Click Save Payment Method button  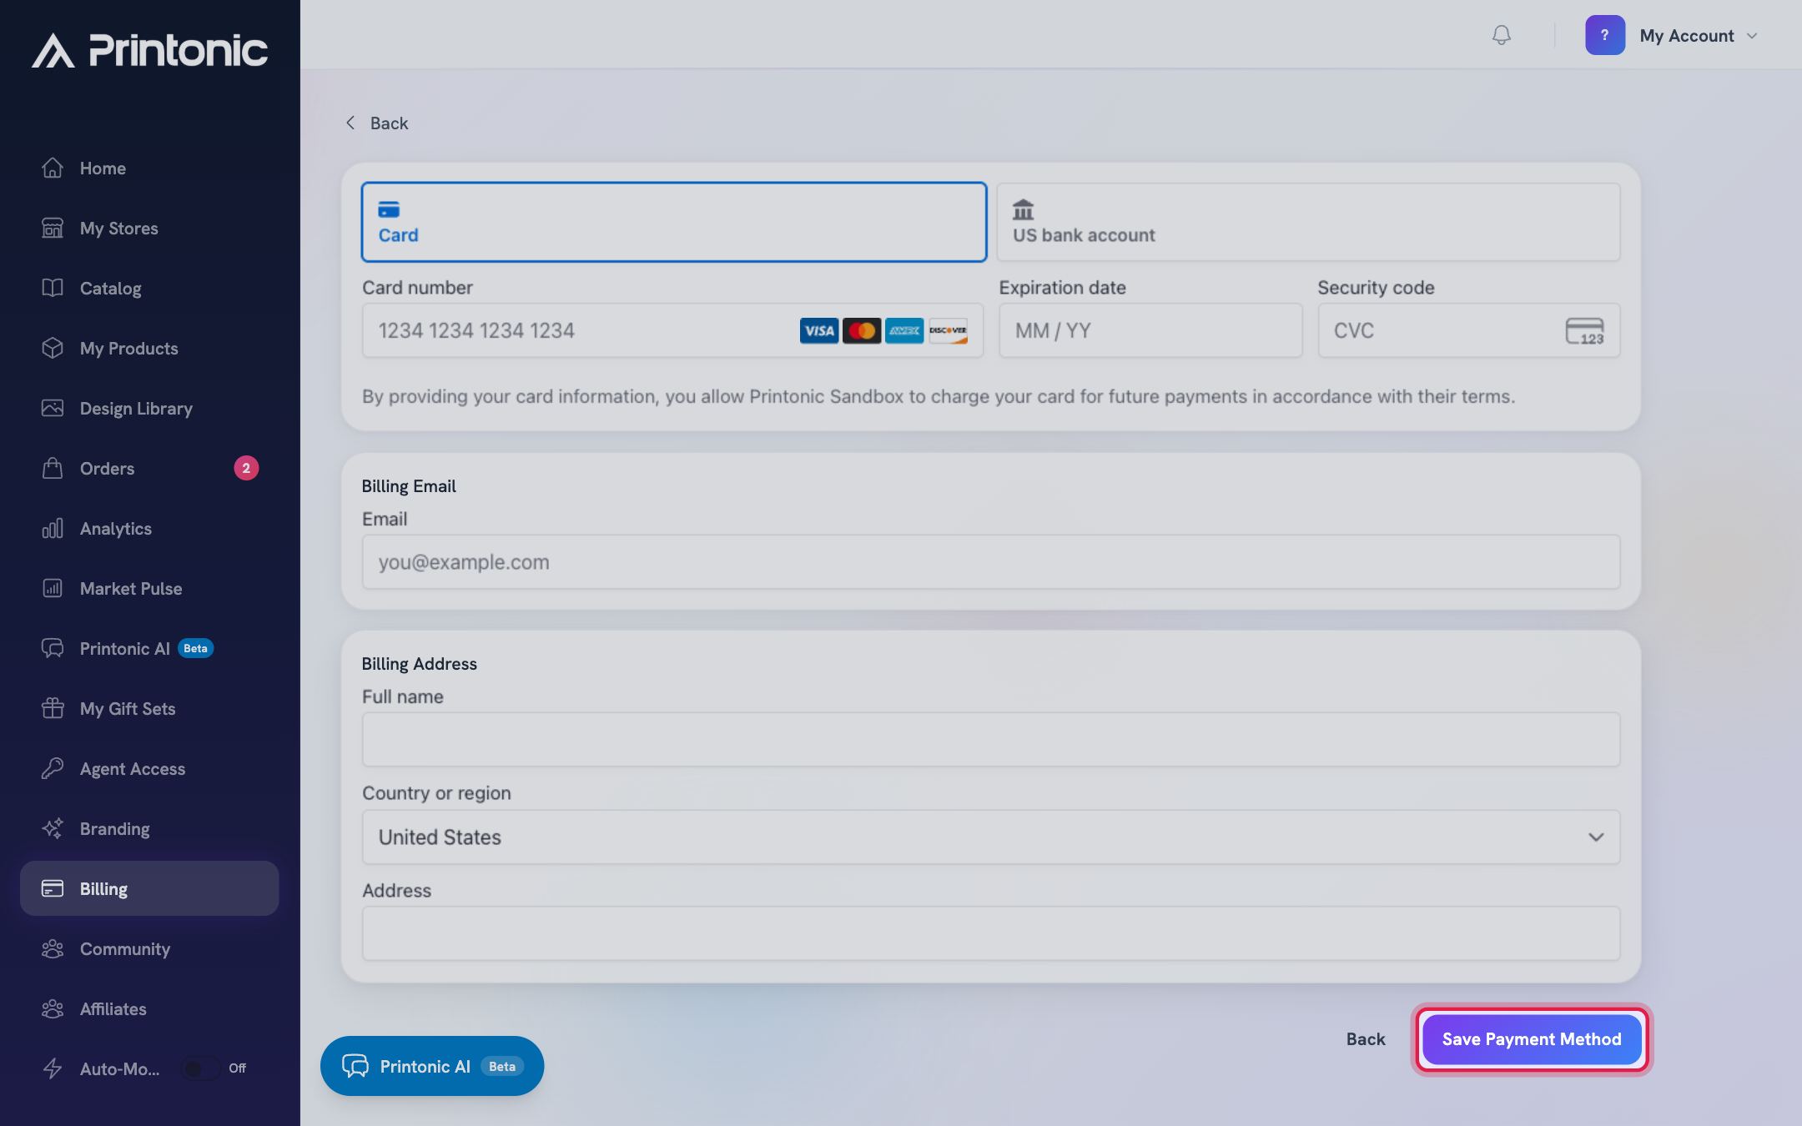[x=1532, y=1039]
